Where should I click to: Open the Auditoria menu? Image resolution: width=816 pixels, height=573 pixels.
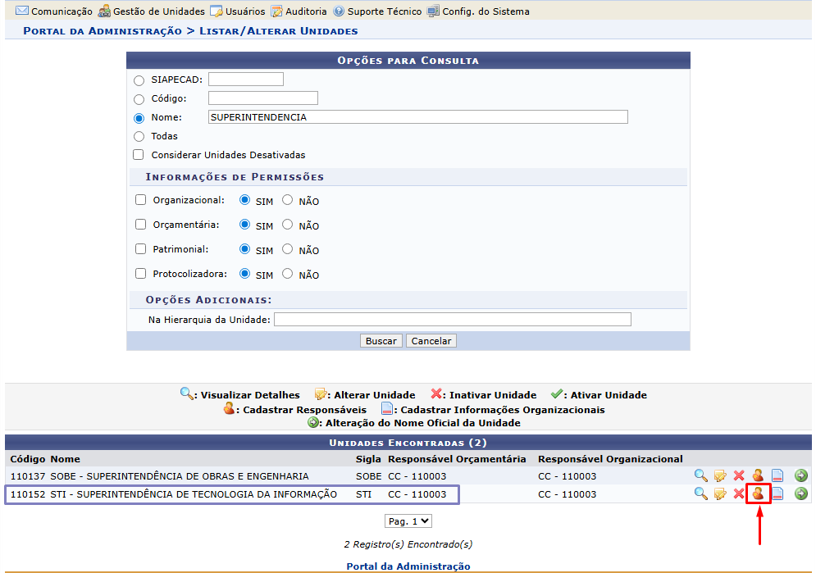299,11
